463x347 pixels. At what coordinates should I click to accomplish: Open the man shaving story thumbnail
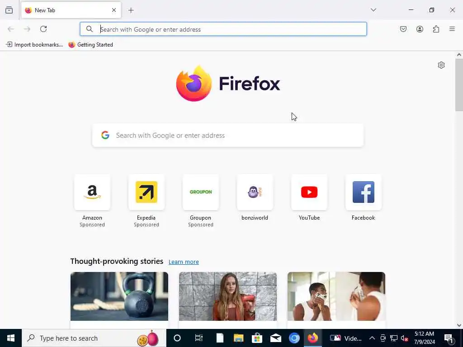point(336,296)
